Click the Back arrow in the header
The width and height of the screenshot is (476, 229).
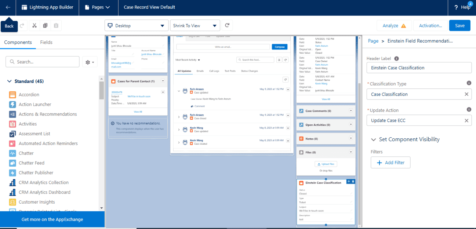[8, 7]
